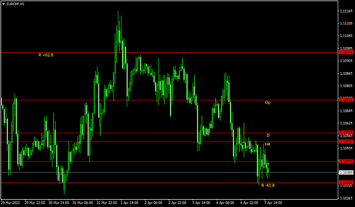Click the H4 level label
This screenshot has width=355, height=207.
(268, 144)
